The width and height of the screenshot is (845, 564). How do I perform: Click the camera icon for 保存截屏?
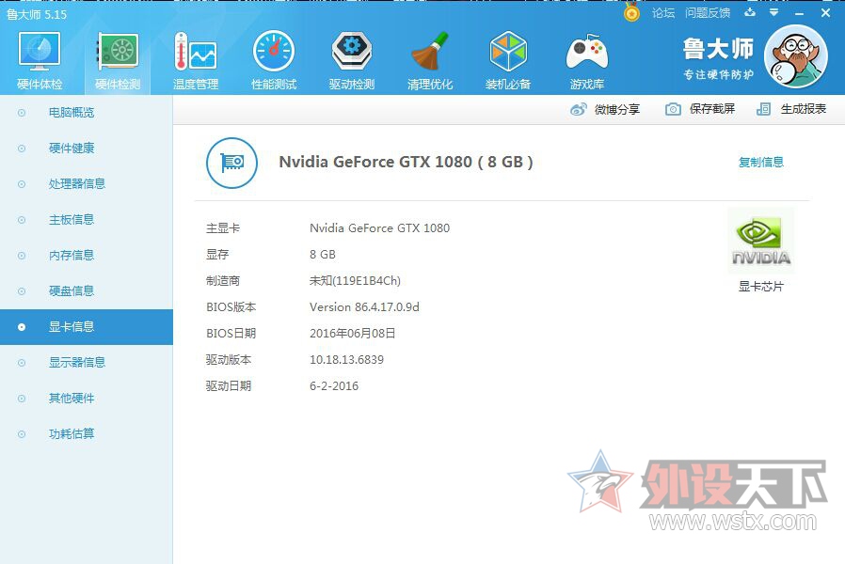pos(673,109)
